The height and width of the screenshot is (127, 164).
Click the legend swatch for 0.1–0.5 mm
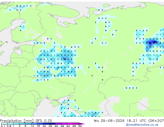4,124
